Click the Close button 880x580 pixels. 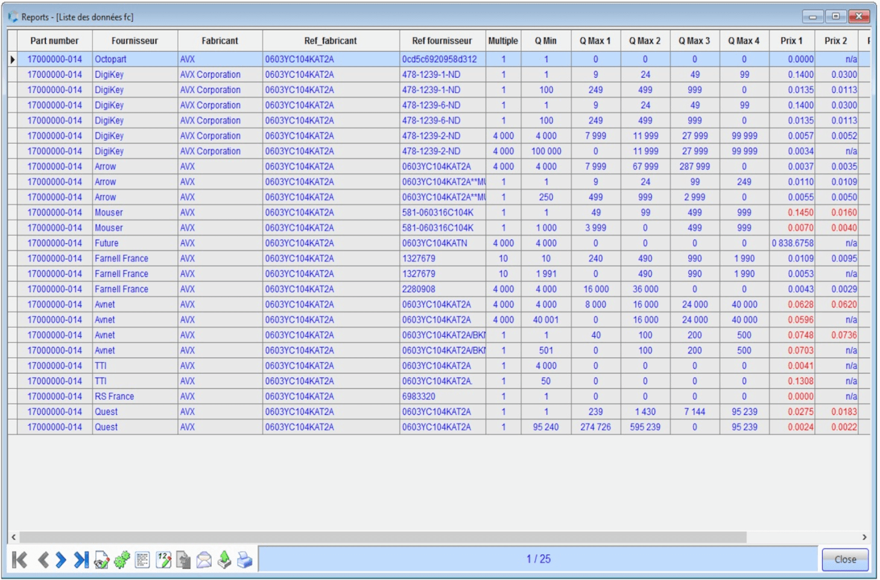point(845,559)
